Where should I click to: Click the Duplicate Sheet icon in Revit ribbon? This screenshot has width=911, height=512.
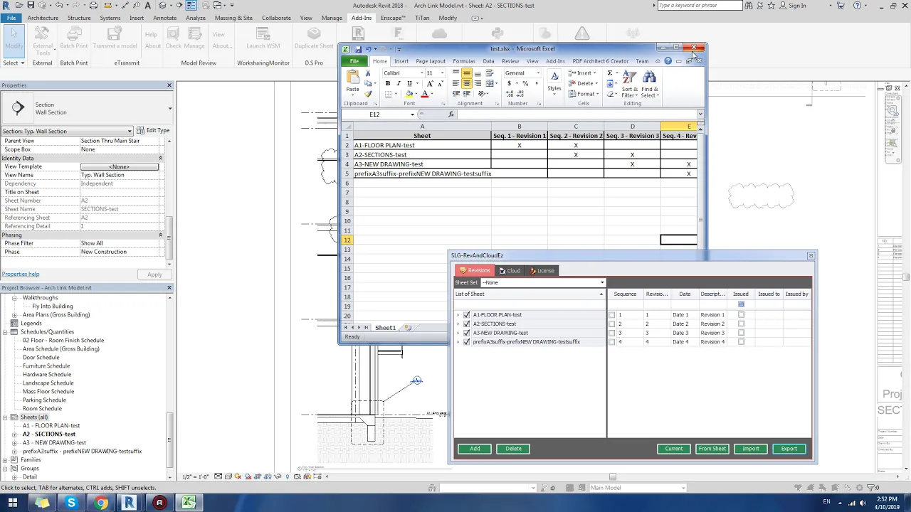coord(314,35)
